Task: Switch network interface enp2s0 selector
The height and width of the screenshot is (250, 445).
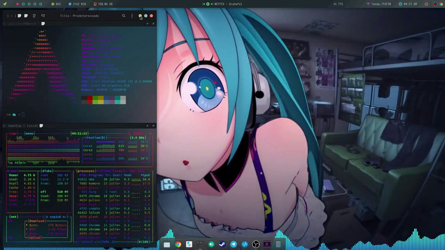Action: (x=56, y=217)
